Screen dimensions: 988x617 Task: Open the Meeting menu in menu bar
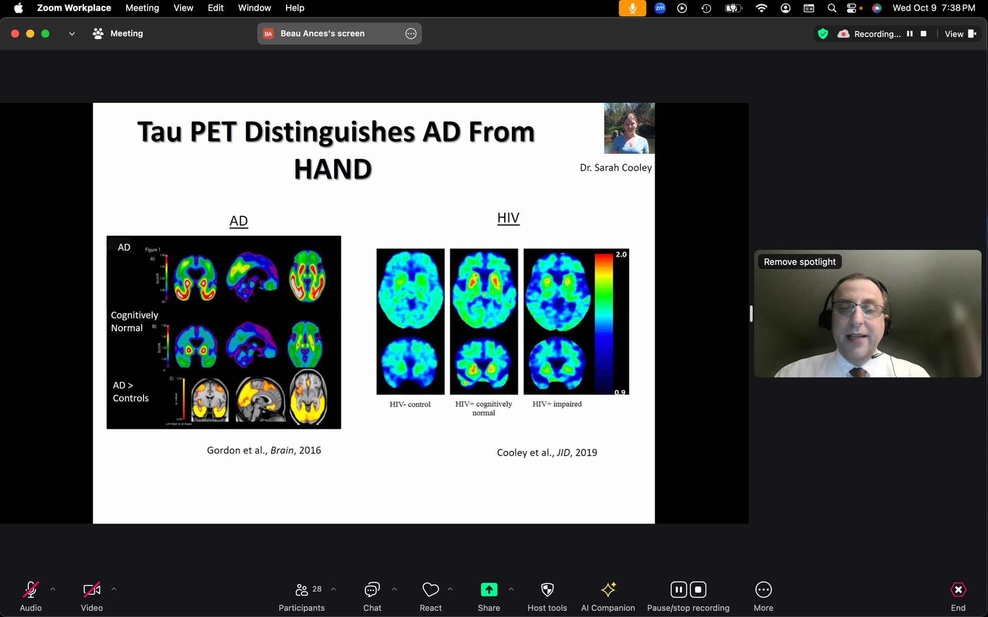click(142, 8)
